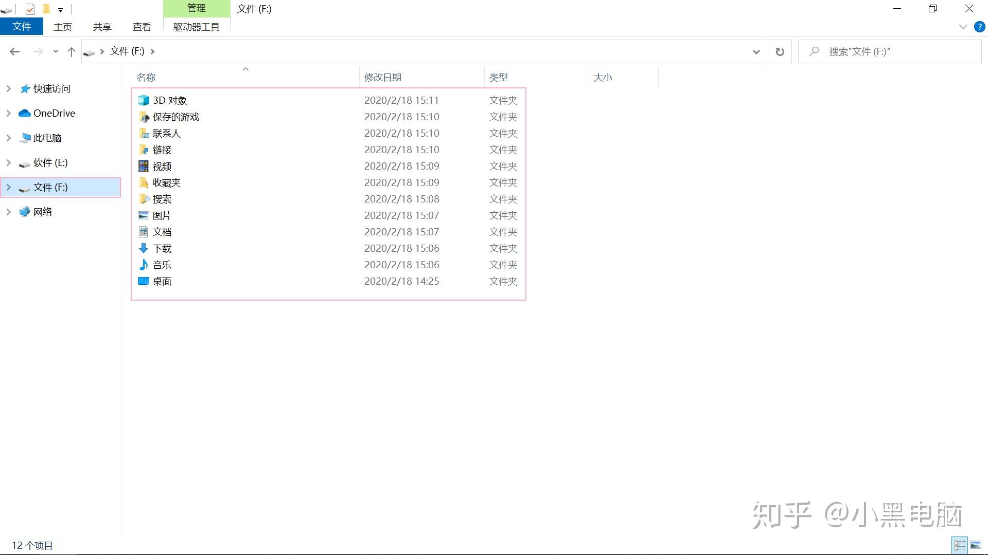The image size is (988, 555).
Task: Select 软件 (E:) drive in sidebar
Action: 50,162
